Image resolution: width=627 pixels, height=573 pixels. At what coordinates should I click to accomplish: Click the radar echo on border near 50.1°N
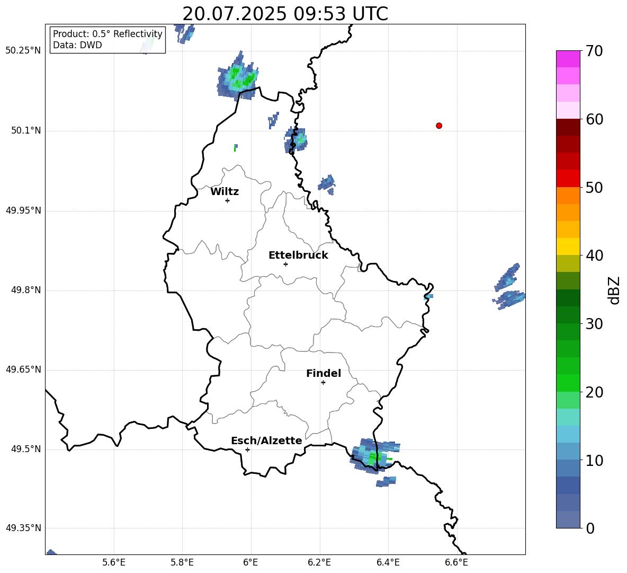coord(295,139)
